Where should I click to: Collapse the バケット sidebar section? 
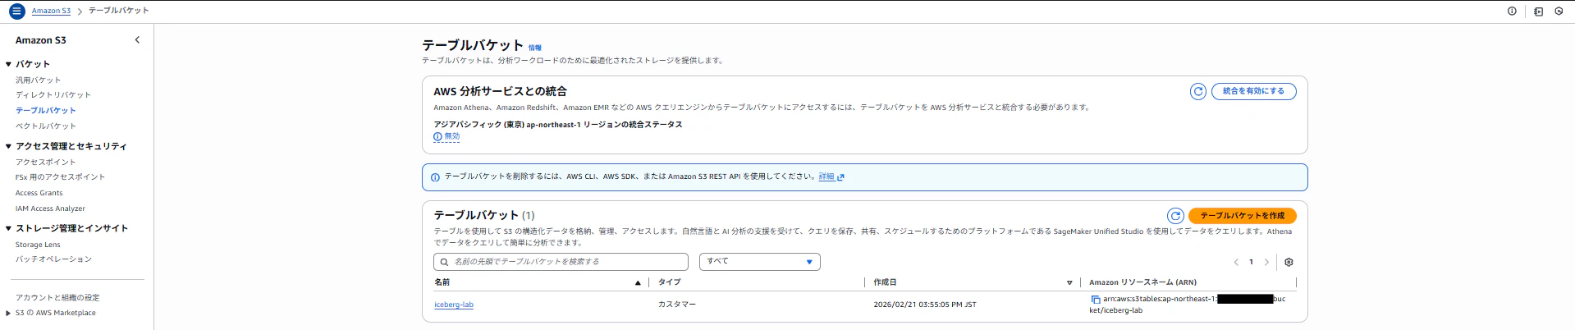[8, 64]
